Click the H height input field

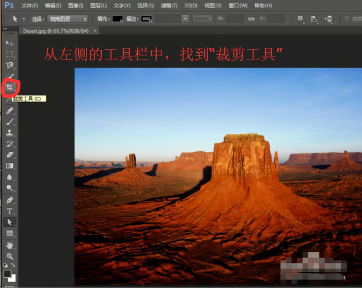[x=276, y=19]
